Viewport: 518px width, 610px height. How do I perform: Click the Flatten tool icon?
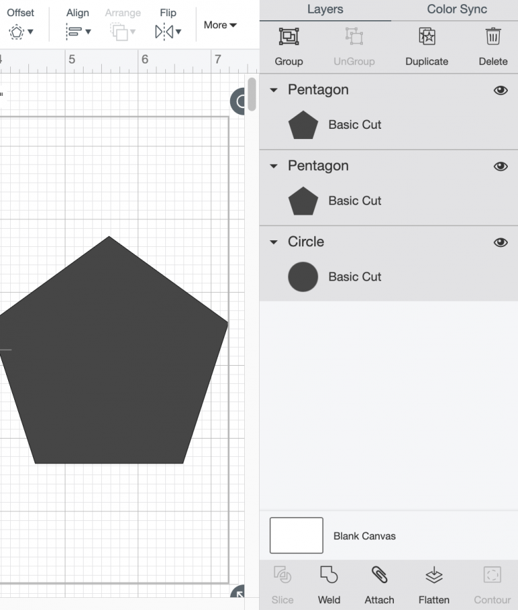coord(434,575)
